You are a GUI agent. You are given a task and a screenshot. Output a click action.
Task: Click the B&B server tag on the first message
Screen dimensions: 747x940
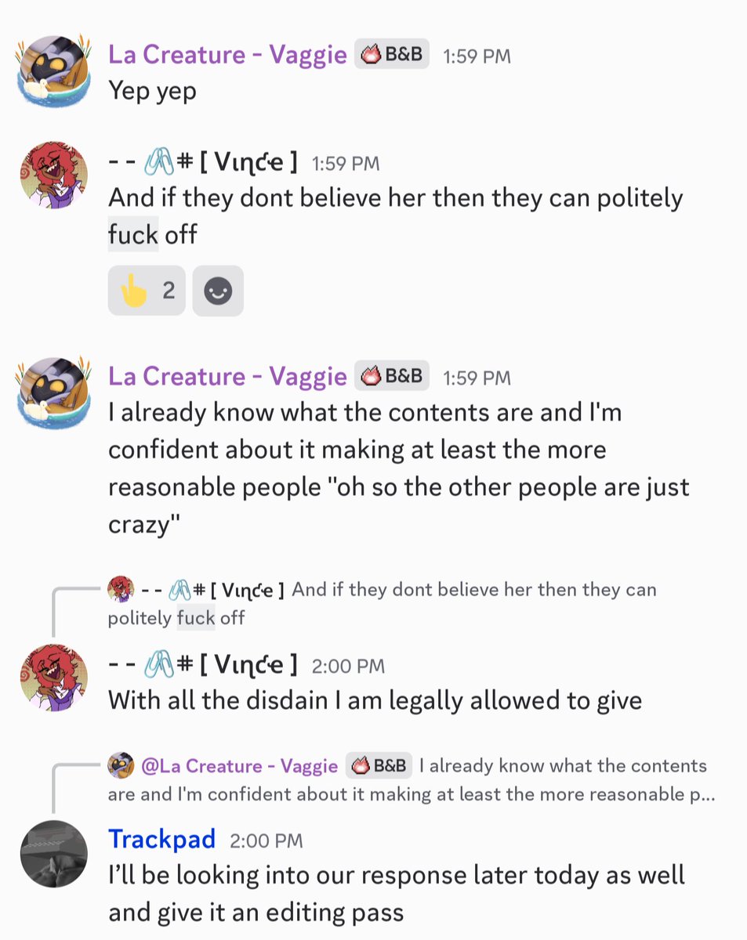tap(392, 55)
